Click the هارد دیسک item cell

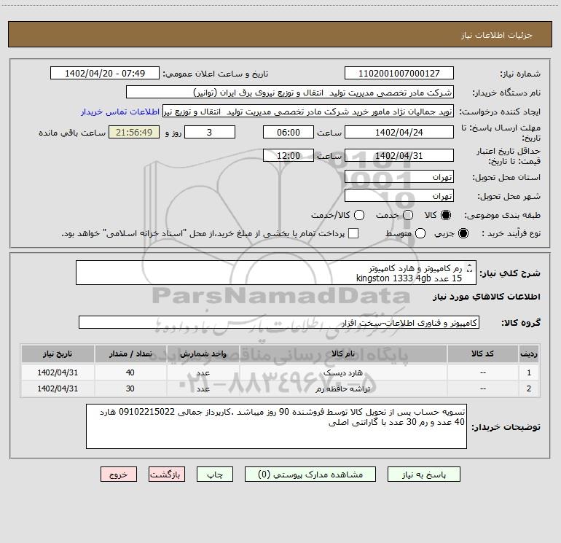[343, 372]
